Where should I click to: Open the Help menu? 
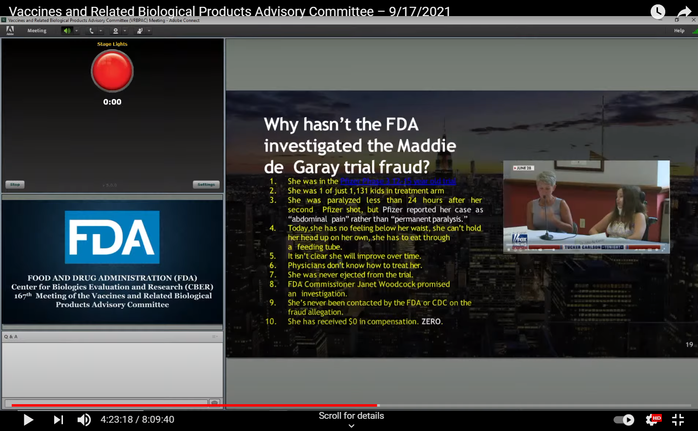pyautogui.click(x=679, y=31)
